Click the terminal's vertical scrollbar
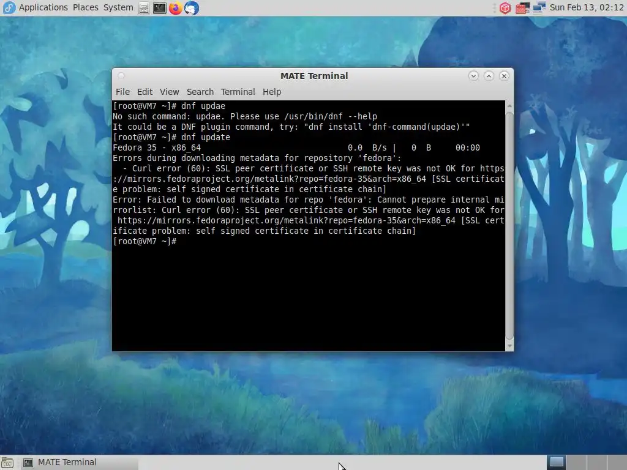 tap(509, 226)
